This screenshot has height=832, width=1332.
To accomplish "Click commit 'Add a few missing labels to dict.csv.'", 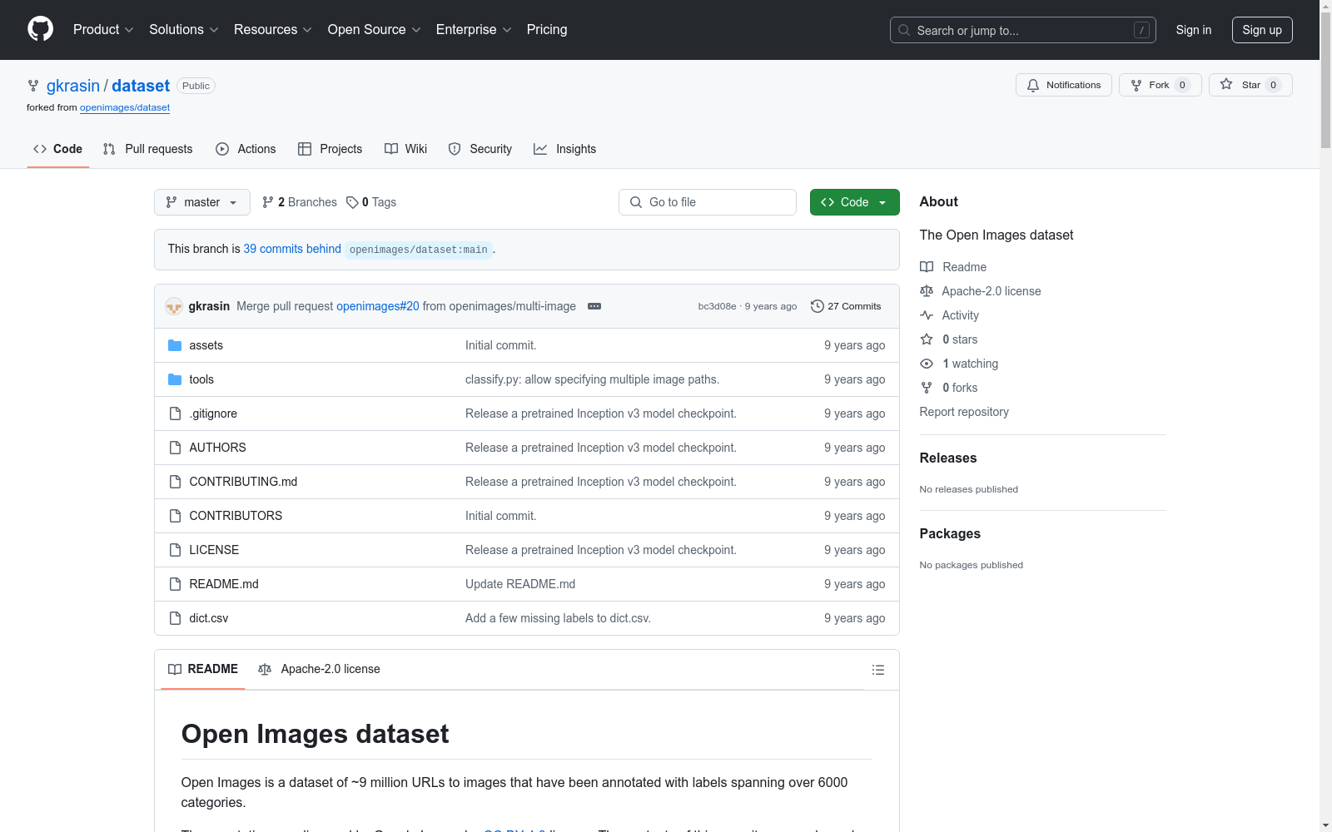I will 558,618.
